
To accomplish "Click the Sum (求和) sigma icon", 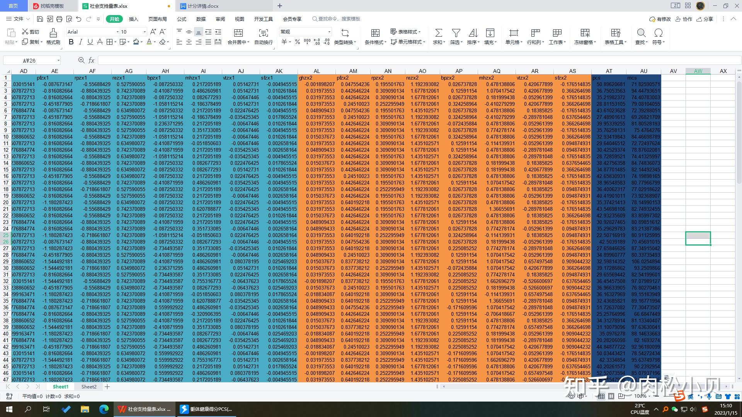I will point(438,33).
